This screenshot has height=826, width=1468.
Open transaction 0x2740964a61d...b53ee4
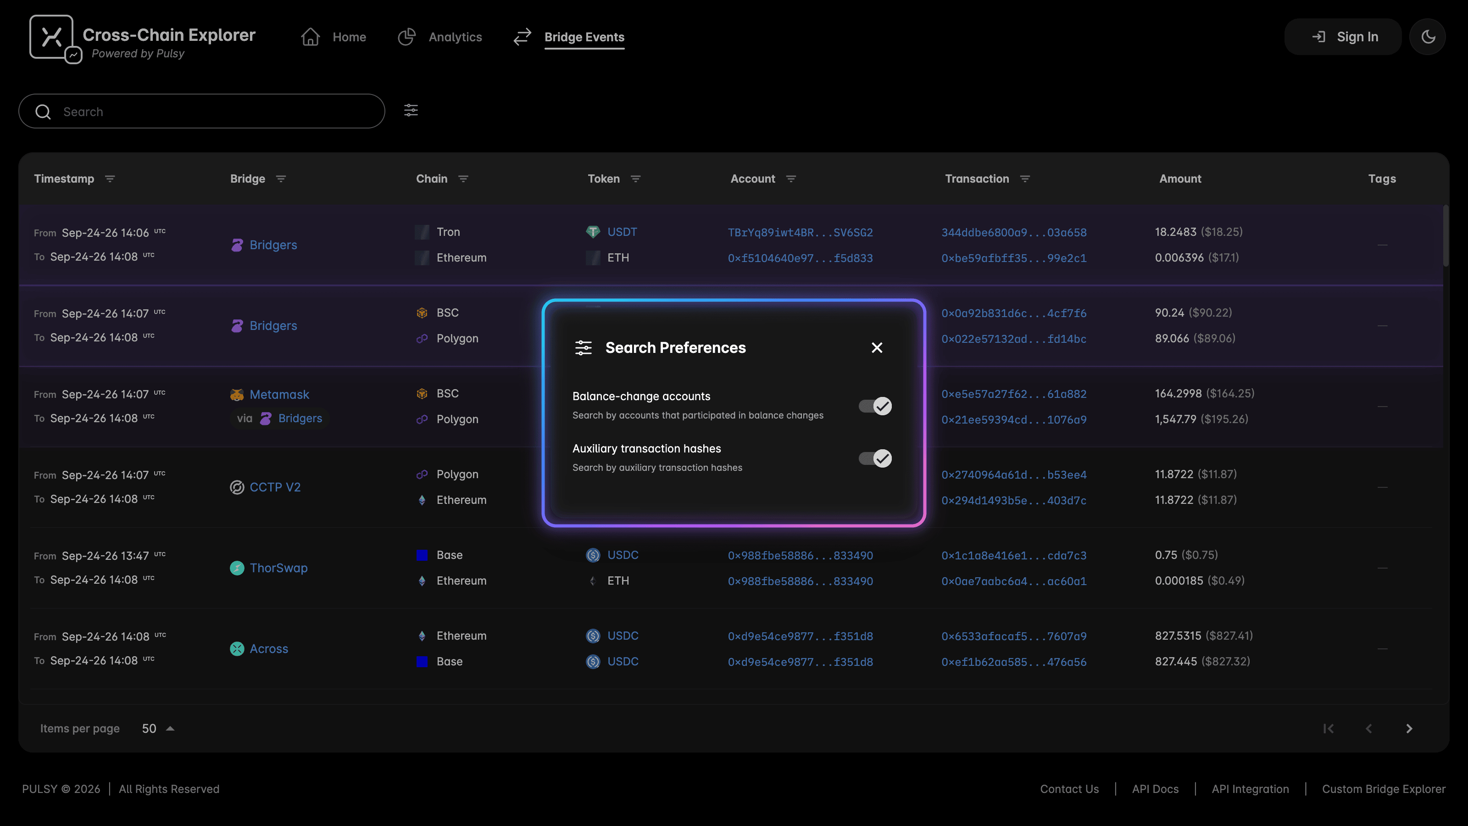pyautogui.click(x=1014, y=475)
